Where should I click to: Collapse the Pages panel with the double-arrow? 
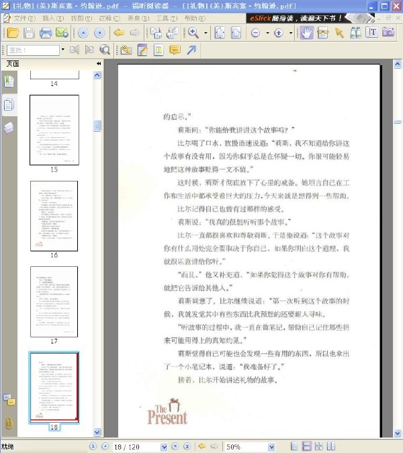[x=99, y=64]
